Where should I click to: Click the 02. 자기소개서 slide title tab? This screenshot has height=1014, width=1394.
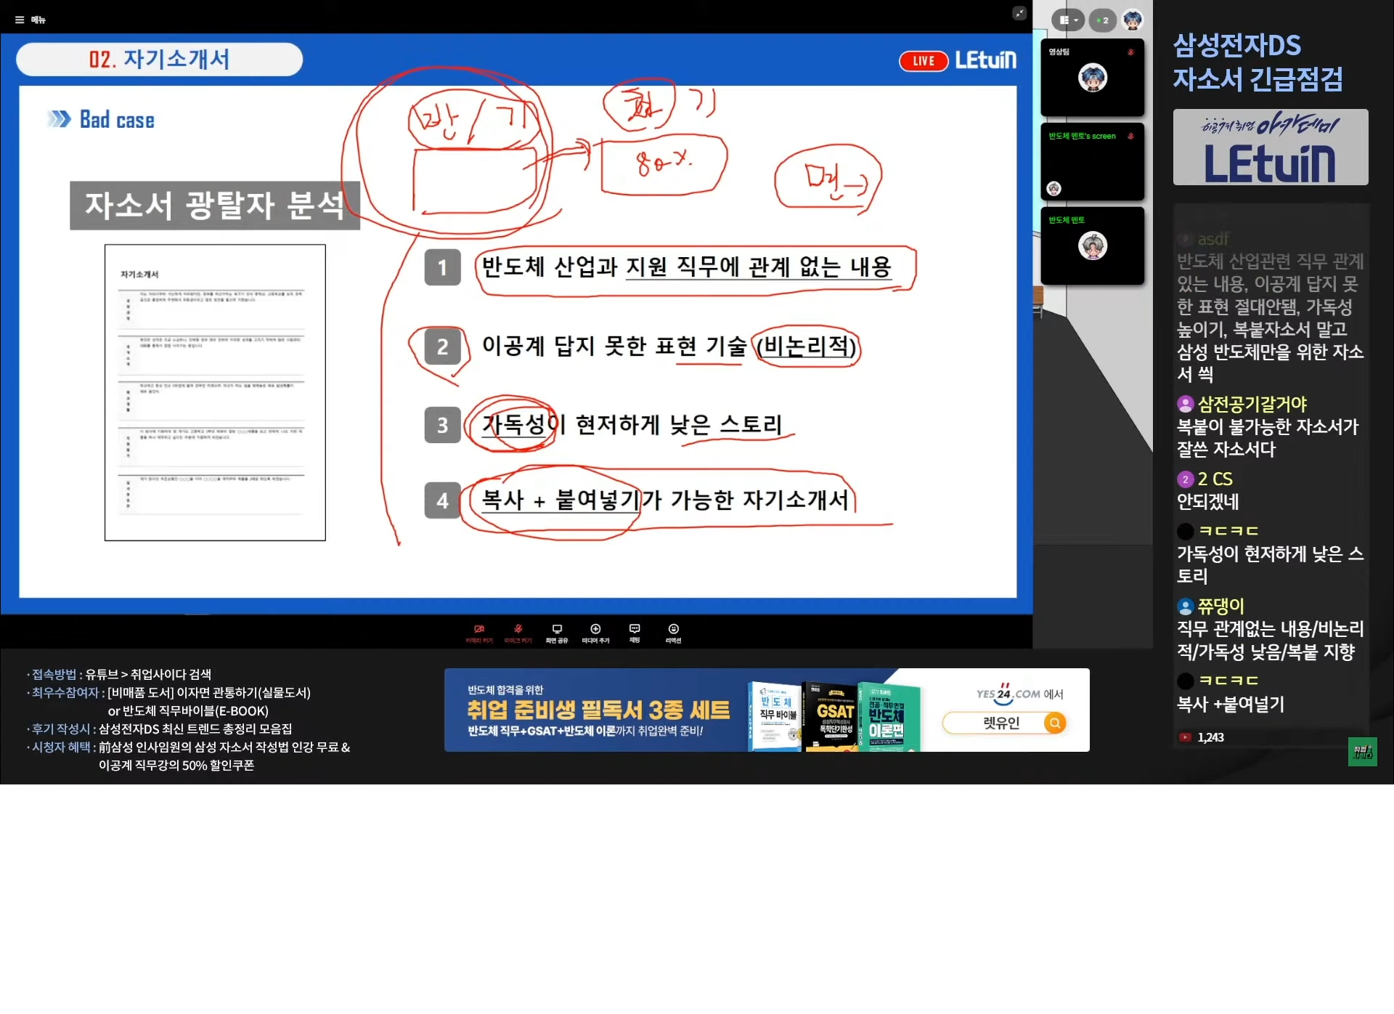point(159,59)
